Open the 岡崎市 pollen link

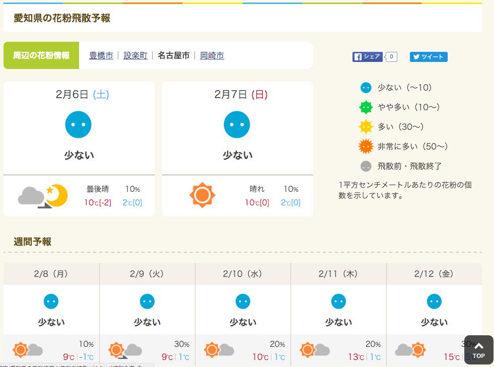[x=212, y=55]
